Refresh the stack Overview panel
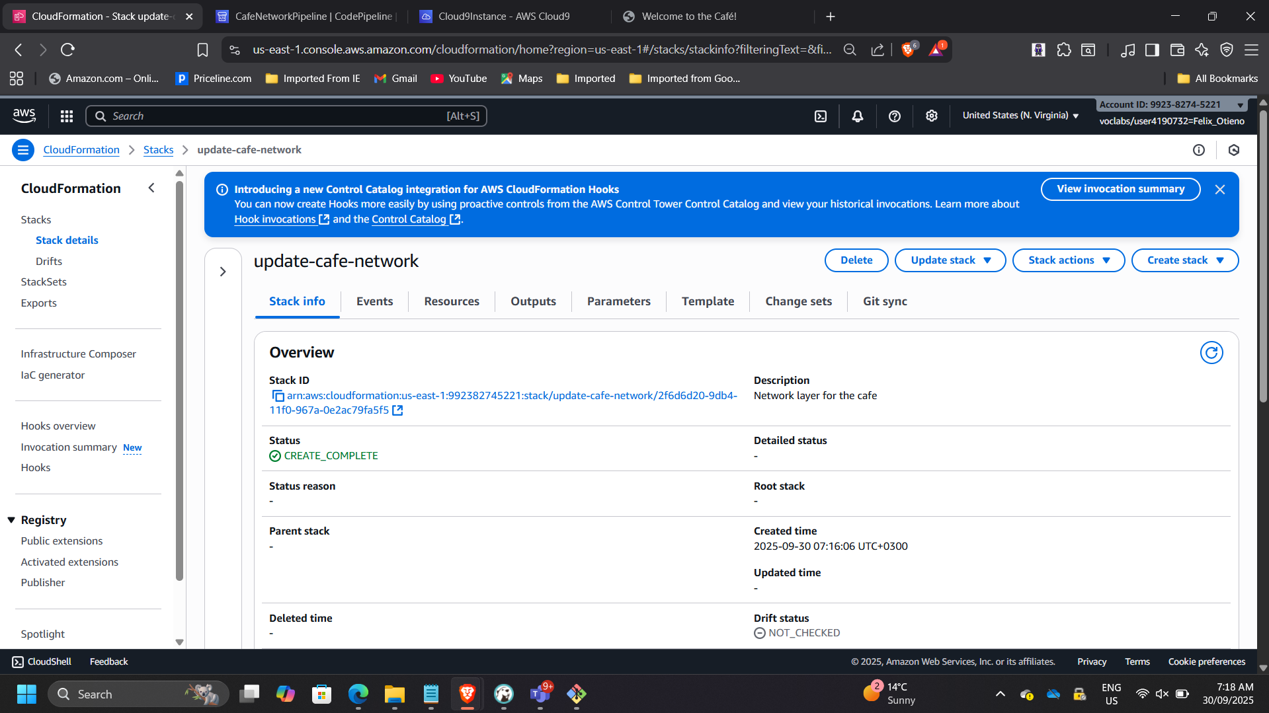This screenshot has height=713, width=1269. [x=1211, y=353]
